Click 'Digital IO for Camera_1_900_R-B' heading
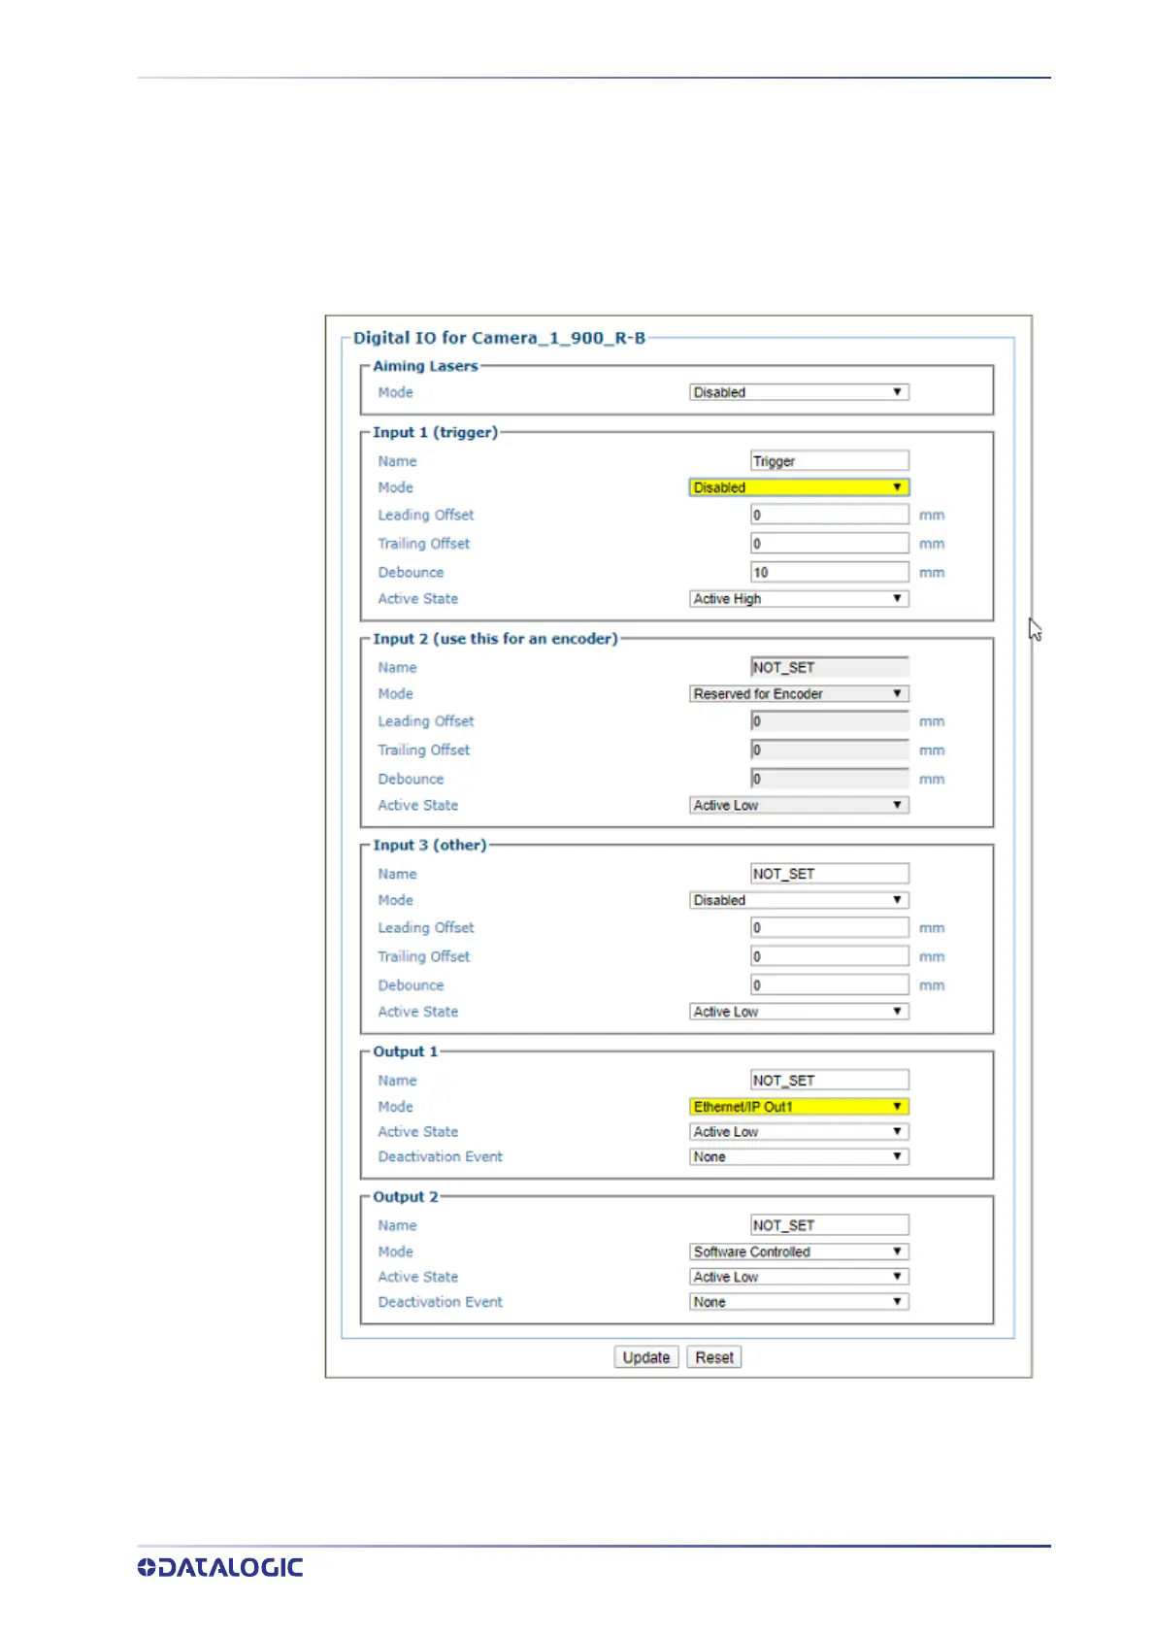This screenshot has width=1155, height=1635. pyautogui.click(x=499, y=338)
